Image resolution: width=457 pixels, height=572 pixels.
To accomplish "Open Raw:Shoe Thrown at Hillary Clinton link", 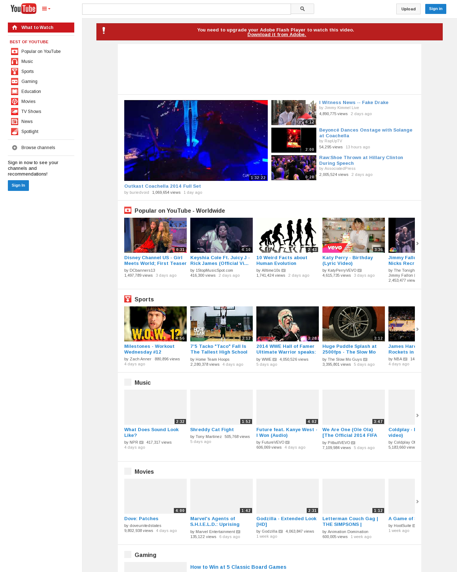I will [361, 161].
